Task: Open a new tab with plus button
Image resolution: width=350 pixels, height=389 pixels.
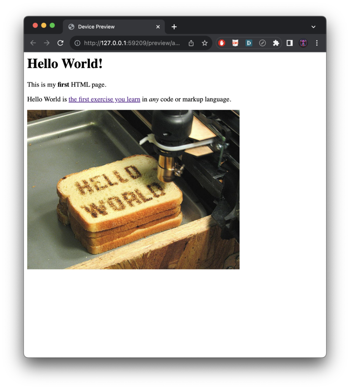Action: 174,27
